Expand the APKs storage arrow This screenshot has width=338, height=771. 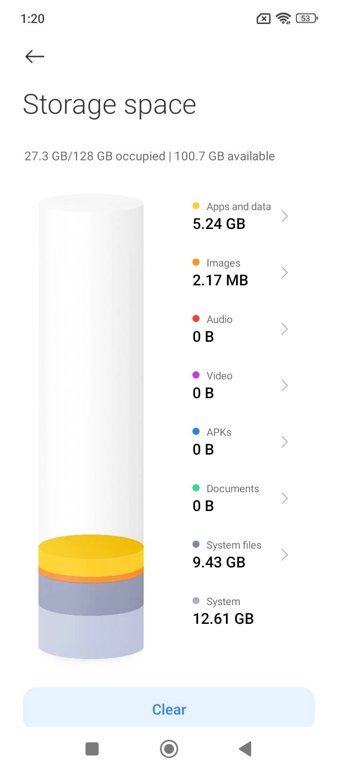pos(284,442)
